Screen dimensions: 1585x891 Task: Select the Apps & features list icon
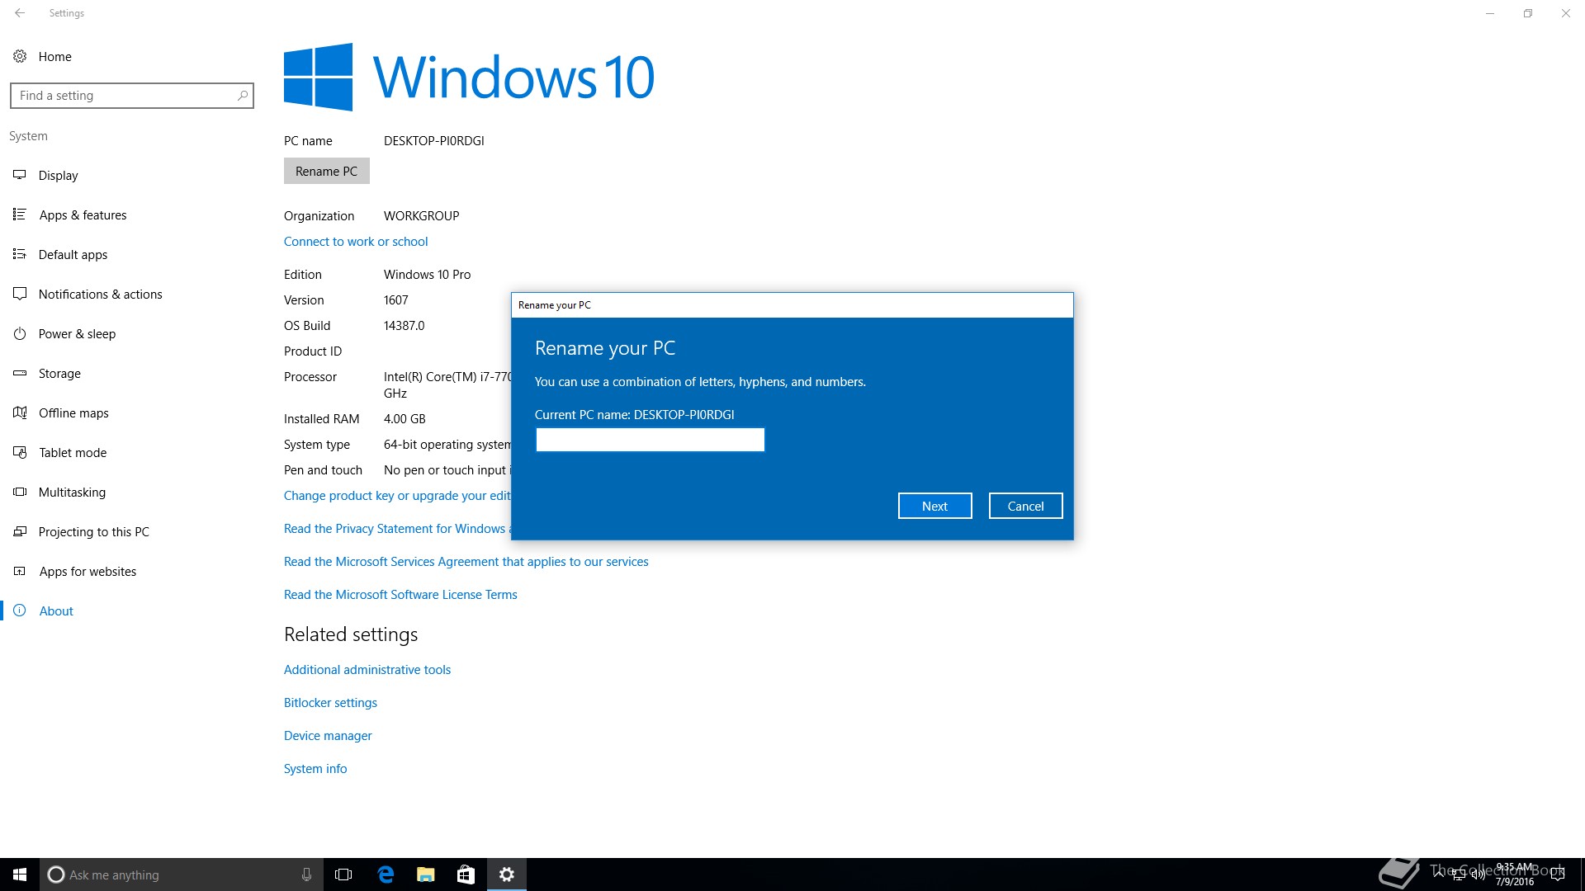coord(20,214)
